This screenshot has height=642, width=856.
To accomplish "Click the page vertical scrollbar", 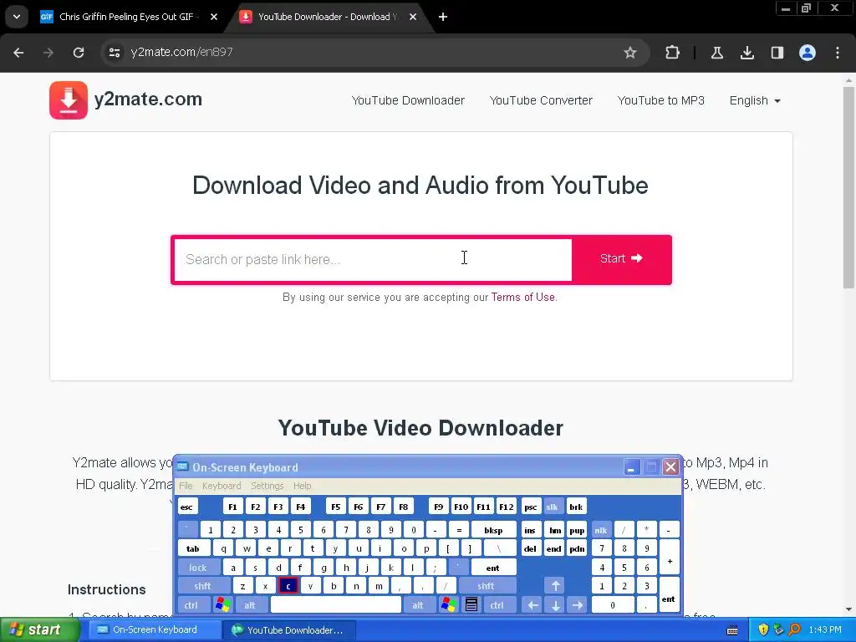I will [x=848, y=186].
